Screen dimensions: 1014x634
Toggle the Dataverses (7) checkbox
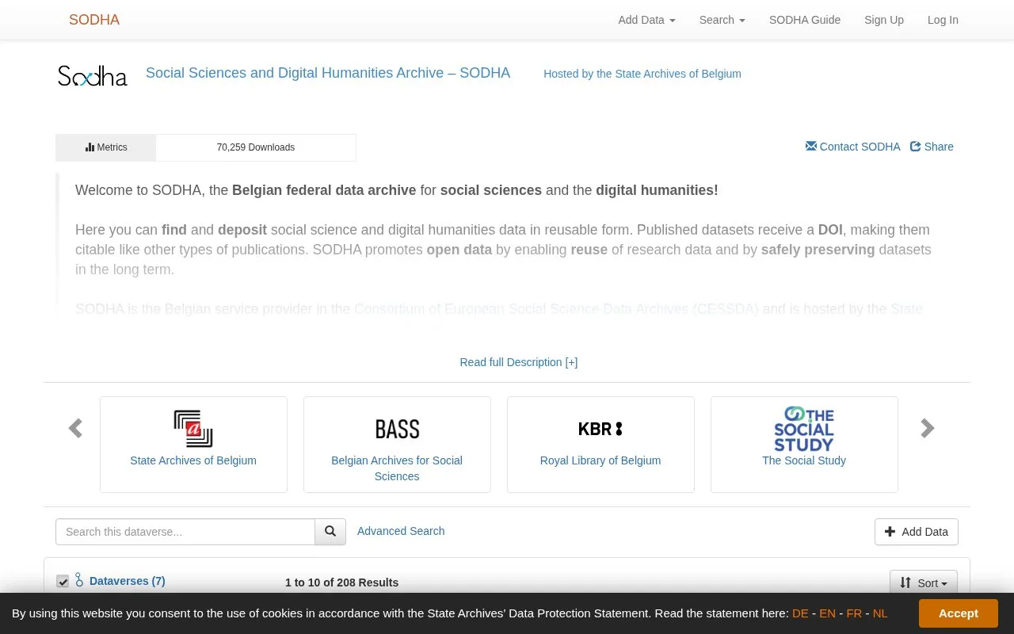pyautogui.click(x=63, y=582)
